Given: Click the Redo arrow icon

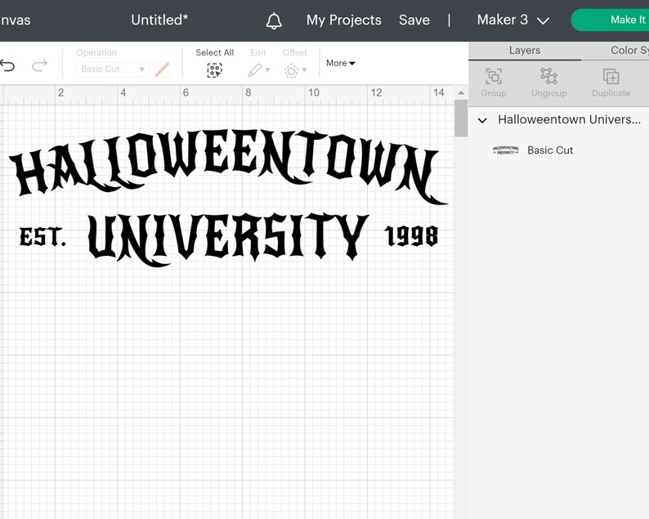Looking at the screenshot, I should (40, 65).
